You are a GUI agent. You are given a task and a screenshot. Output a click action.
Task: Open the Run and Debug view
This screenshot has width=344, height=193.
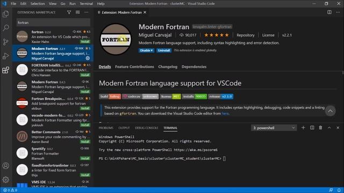(x=6, y=56)
